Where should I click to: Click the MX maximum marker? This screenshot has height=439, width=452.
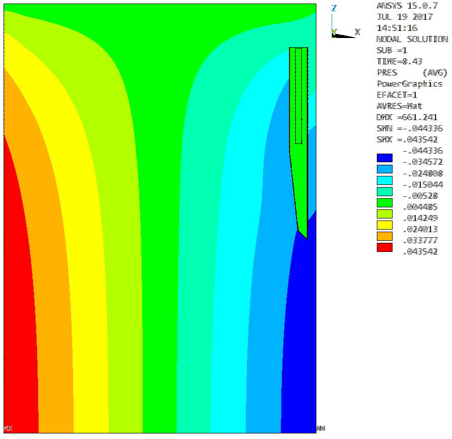8,429
